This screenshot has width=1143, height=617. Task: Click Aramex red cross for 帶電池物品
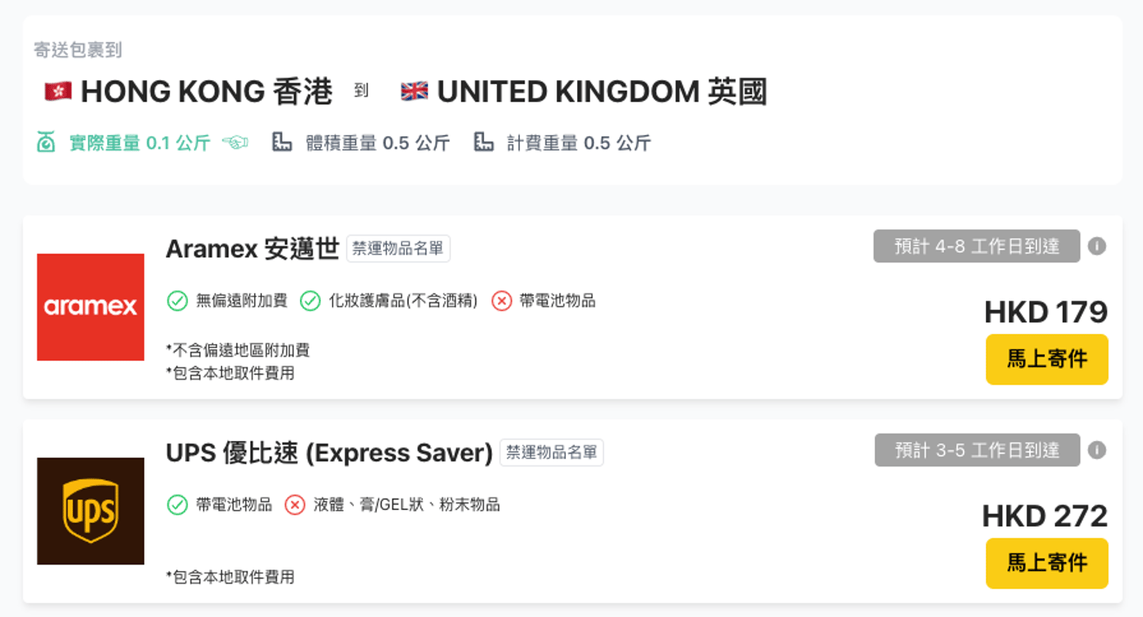pyautogui.click(x=502, y=301)
